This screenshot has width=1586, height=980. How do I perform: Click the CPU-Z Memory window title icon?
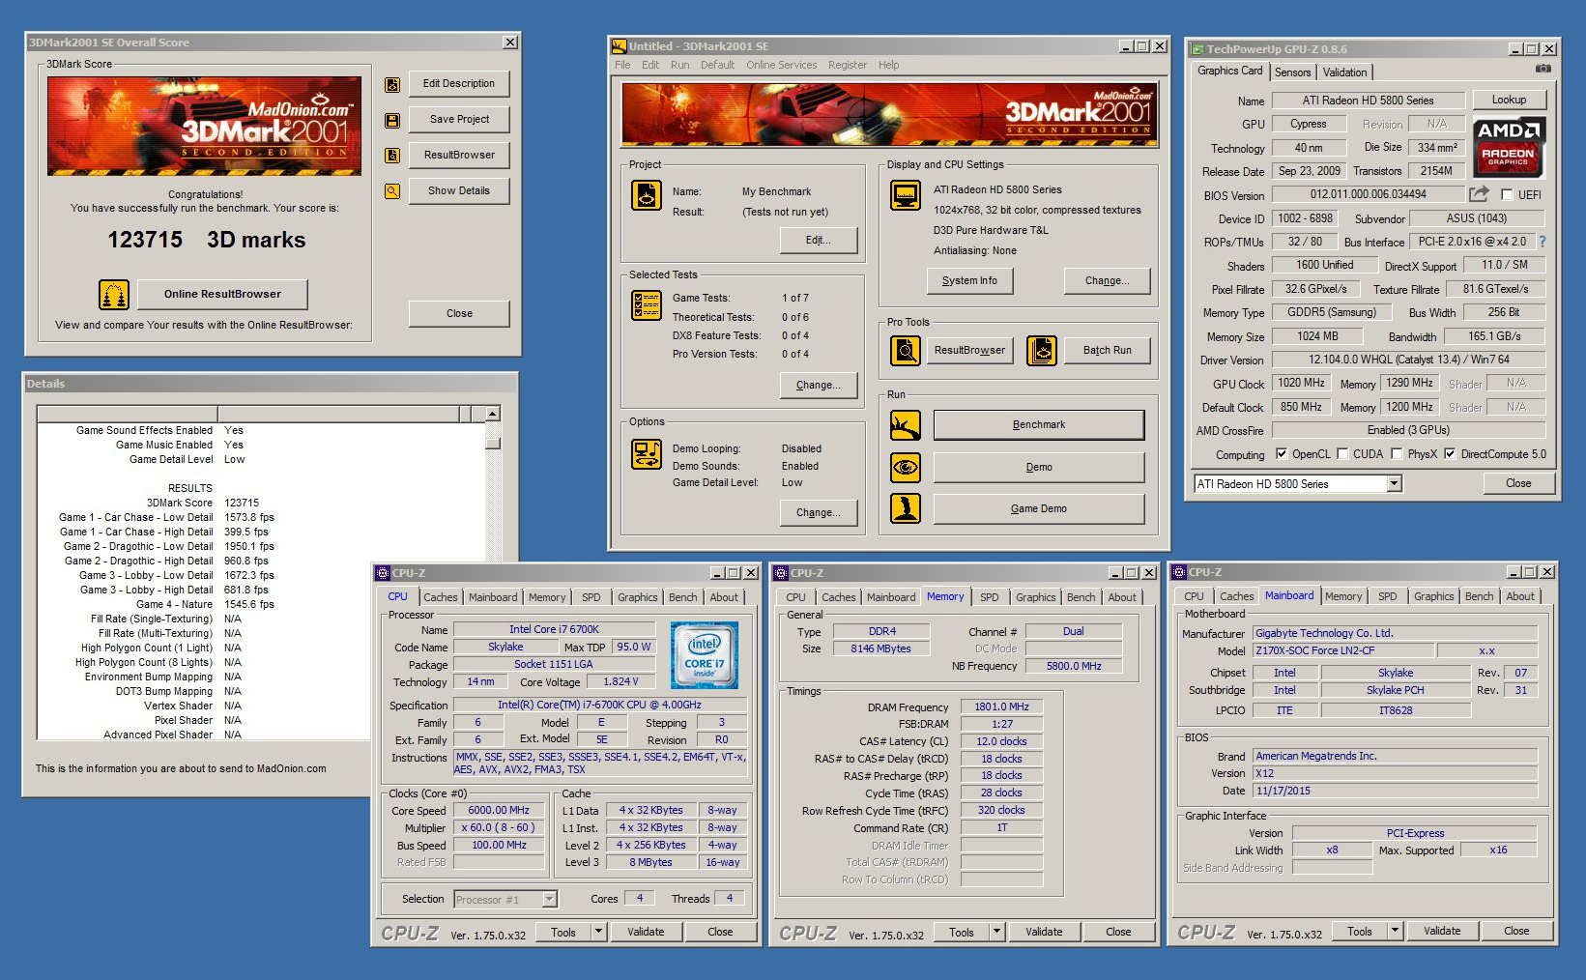point(781,573)
